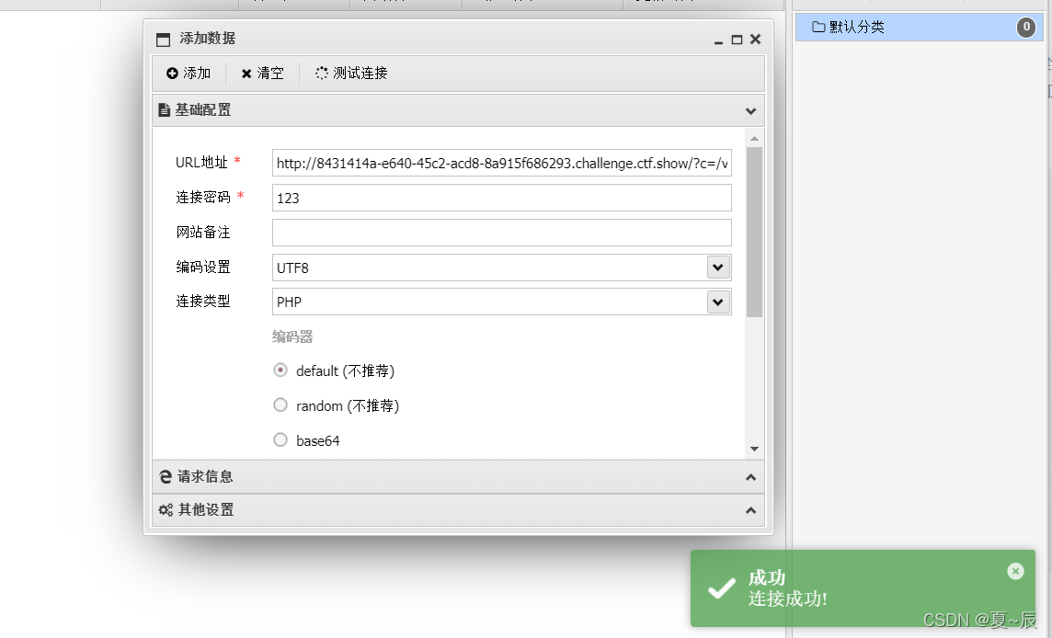Click the scroll down arrow in form panel
Screen dimensions: 1052x638
tap(754, 449)
